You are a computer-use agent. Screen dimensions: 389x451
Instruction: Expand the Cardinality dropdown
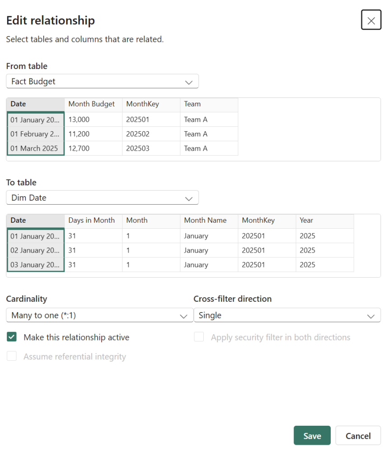(x=99, y=315)
